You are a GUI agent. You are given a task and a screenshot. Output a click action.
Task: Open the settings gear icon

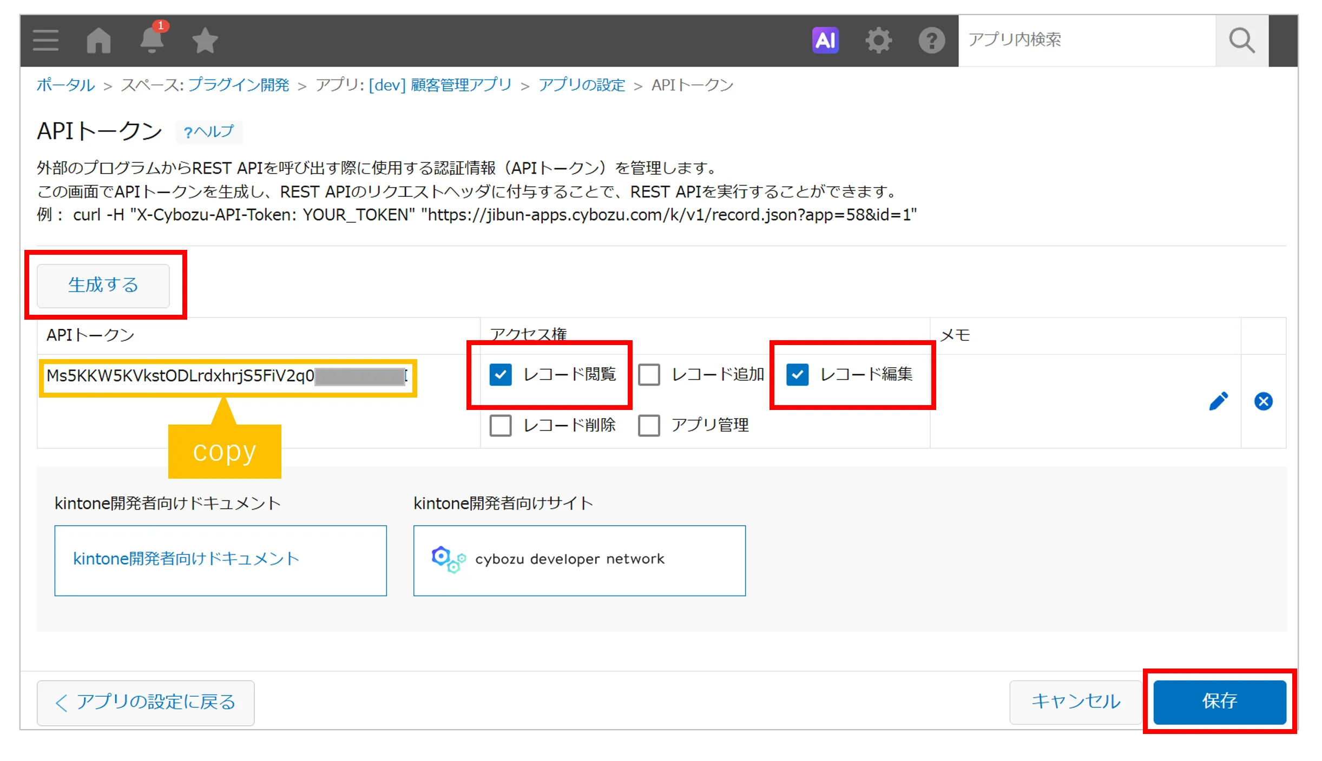878,41
